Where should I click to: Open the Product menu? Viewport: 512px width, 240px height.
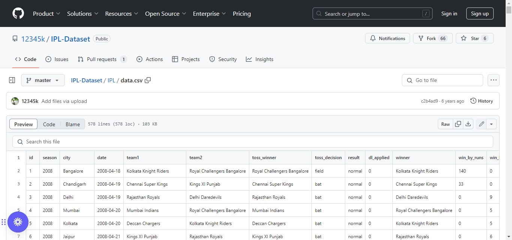[x=46, y=13]
